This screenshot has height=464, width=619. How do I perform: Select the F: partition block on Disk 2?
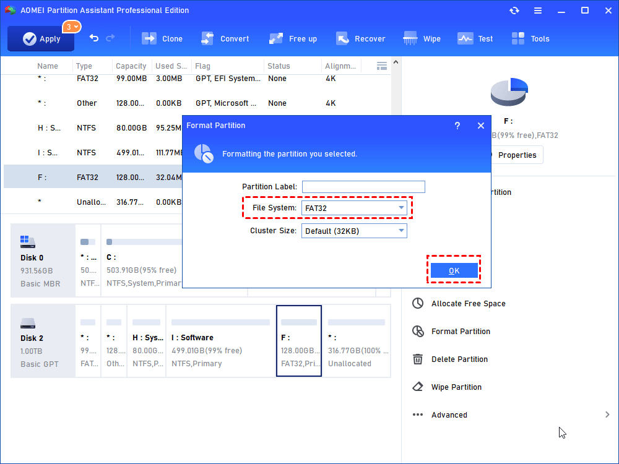[299, 341]
